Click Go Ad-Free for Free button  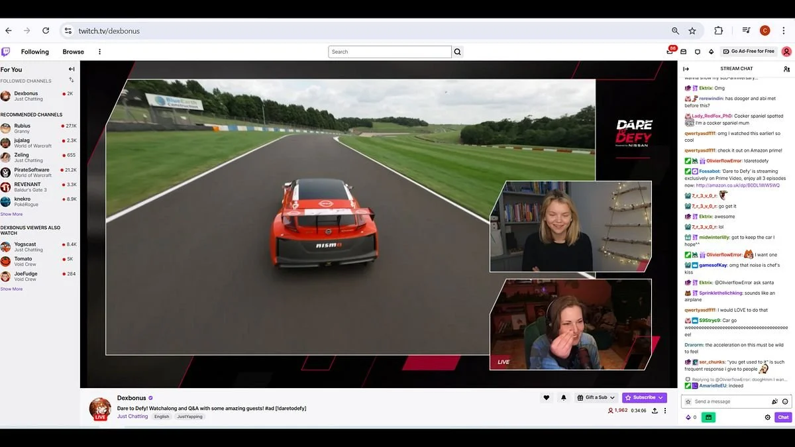pos(749,52)
